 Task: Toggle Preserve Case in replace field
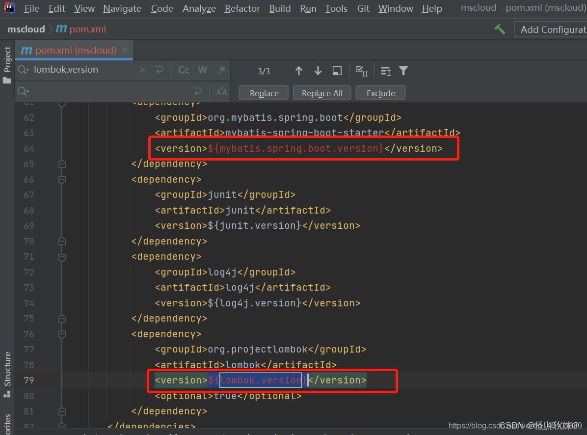222,92
